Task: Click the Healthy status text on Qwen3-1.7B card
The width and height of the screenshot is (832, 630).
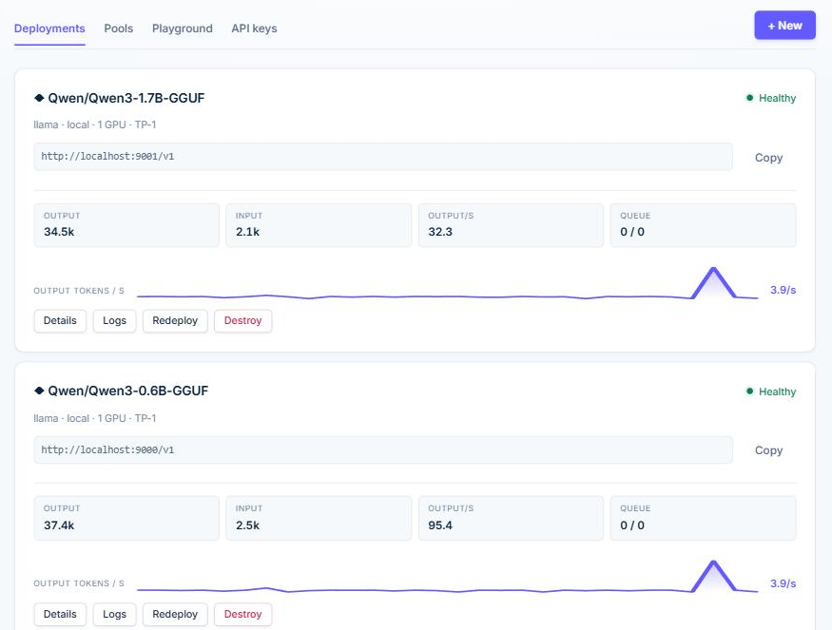Action: click(778, 98)
